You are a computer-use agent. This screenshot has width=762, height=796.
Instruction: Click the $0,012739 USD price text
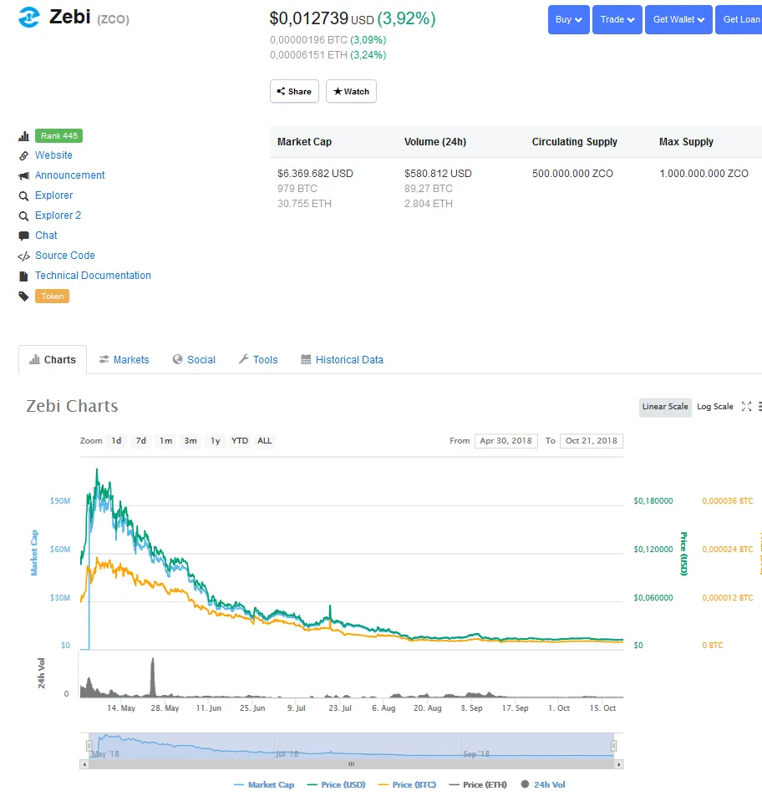(322, 18)
